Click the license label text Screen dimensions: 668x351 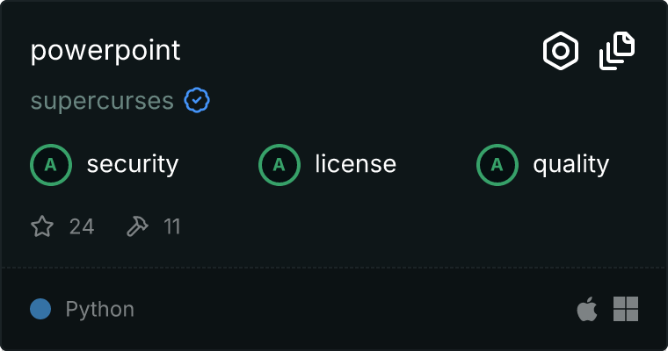pos(356,164)
